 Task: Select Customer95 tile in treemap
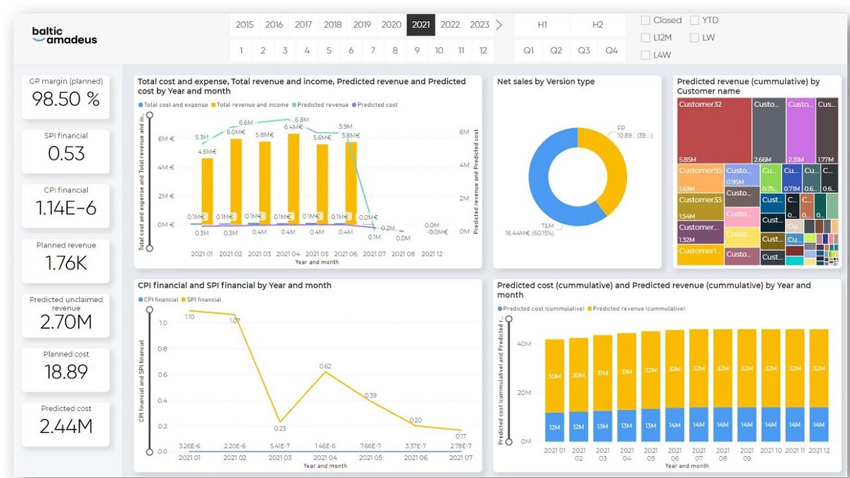(x=701, y=178)
